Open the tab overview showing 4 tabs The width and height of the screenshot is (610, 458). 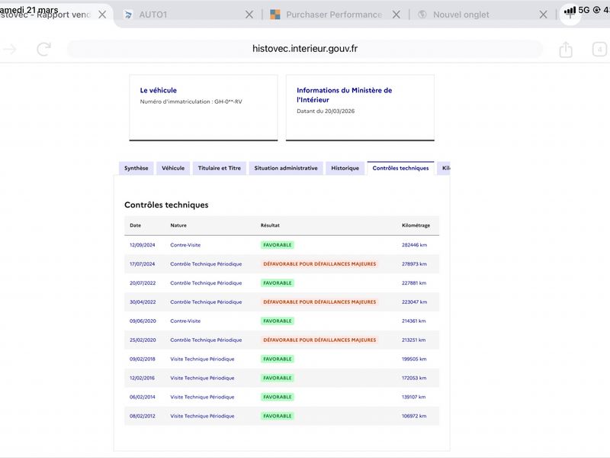(x=600, y=50)
